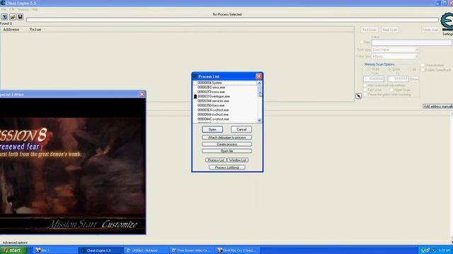
Task: Open the Edit menu
Action: 11,9
